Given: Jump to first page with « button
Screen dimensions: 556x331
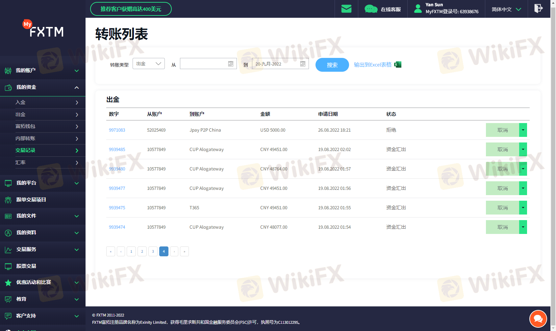Looking at the screenshot, I should click(111, 251).
